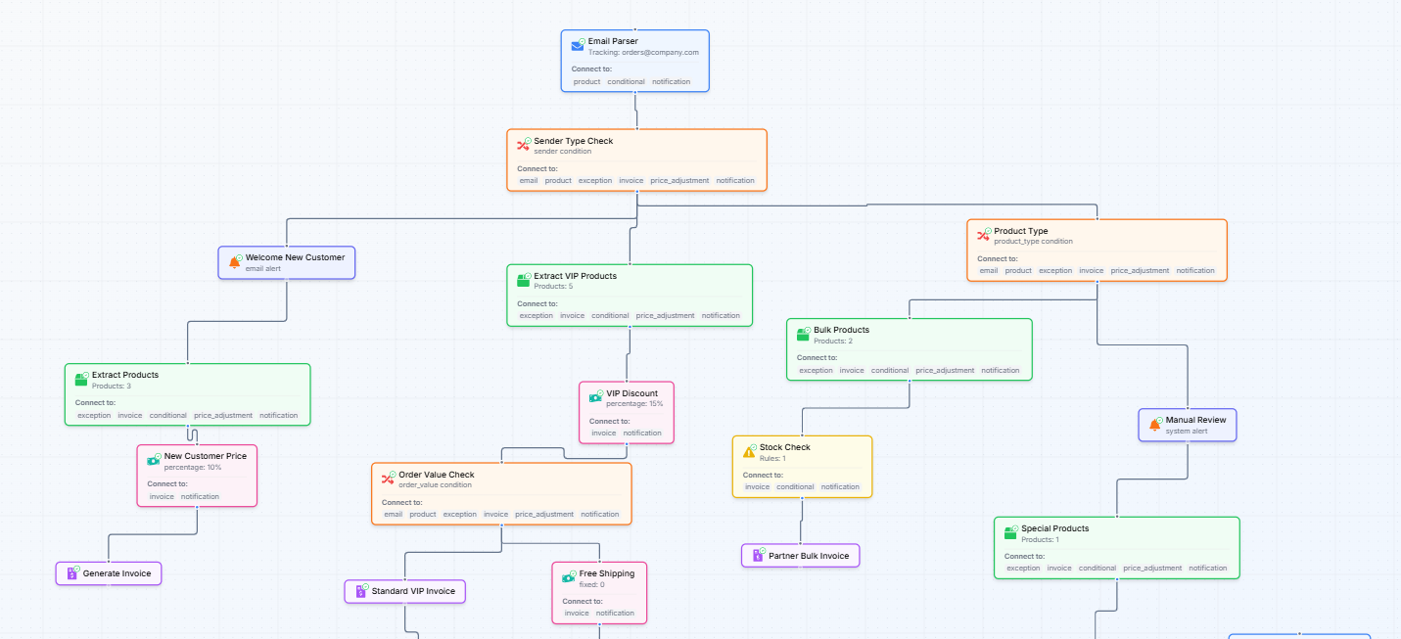Click the Generate Invoice document icon
This screenshot has width=1401, height=639.
(x=71, y=573)
